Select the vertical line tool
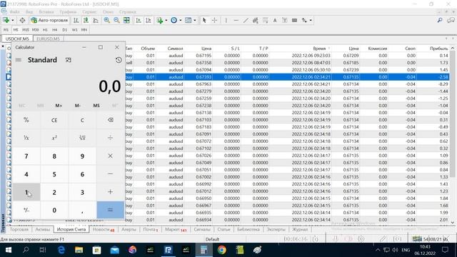Viewport: 457px width, 257px height. [226, 20]
